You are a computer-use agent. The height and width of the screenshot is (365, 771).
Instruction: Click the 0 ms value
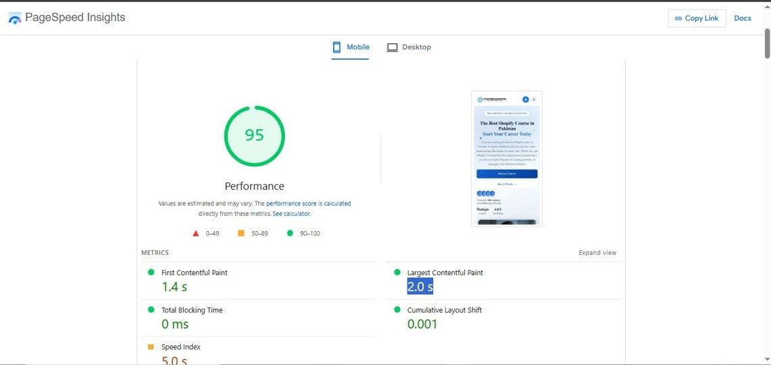175,324
